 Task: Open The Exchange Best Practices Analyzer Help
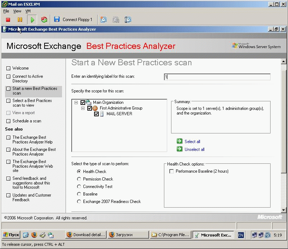coord(32,139)
